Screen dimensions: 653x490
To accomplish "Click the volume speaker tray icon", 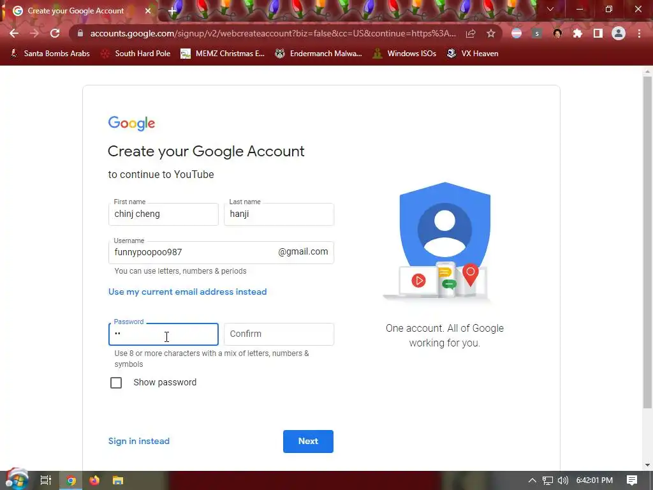I will 562,480.
